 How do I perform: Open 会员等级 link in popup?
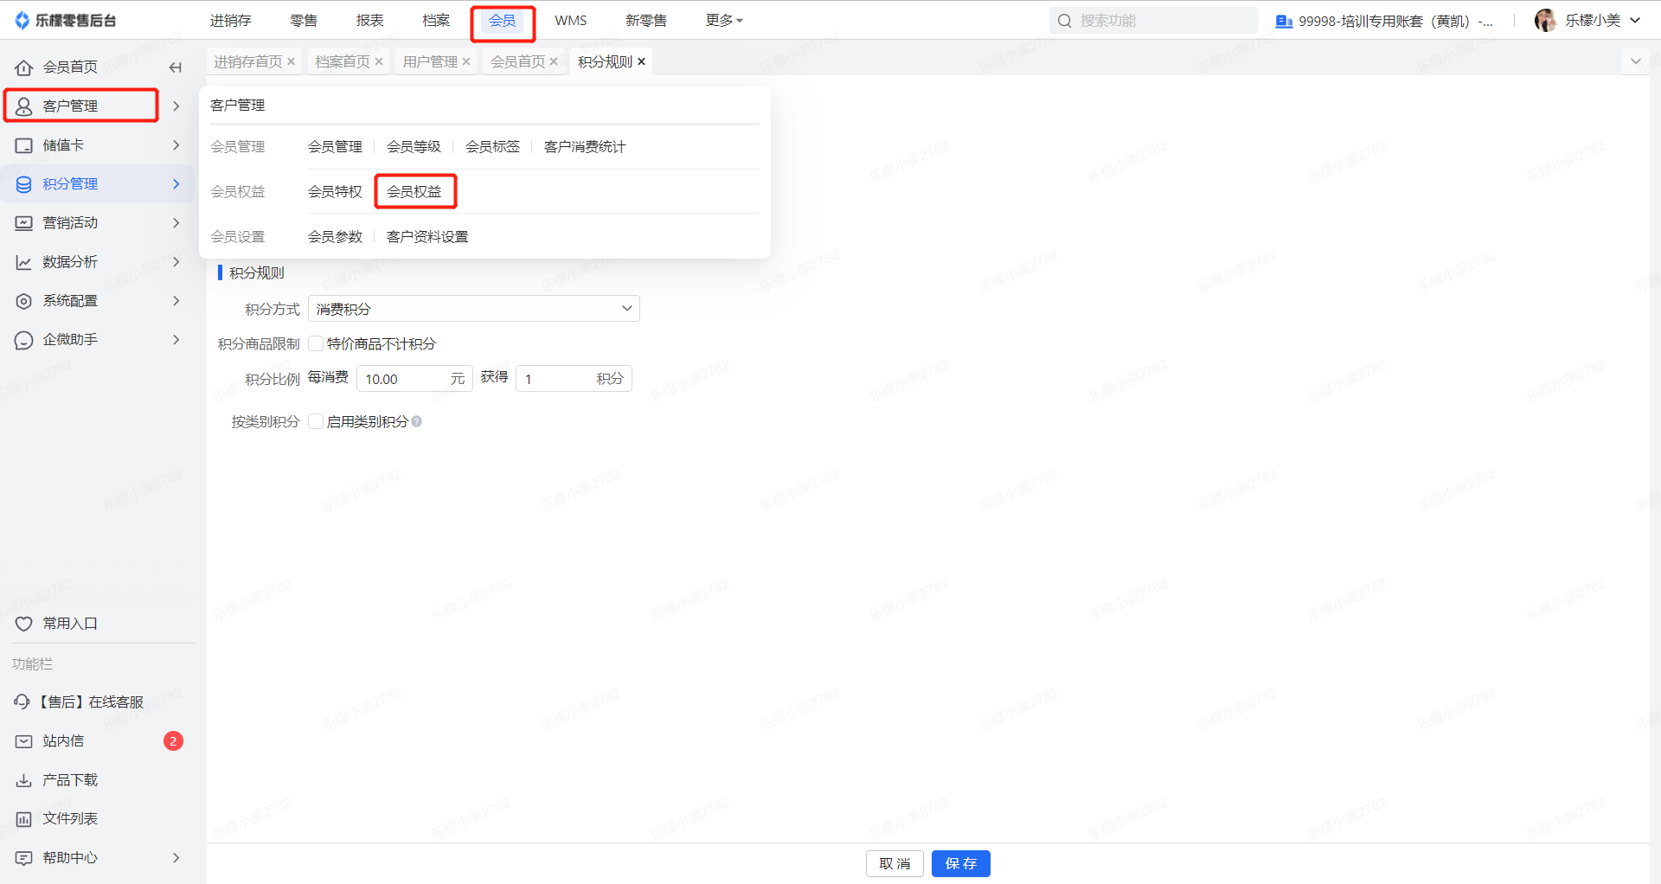click(414, 146)
